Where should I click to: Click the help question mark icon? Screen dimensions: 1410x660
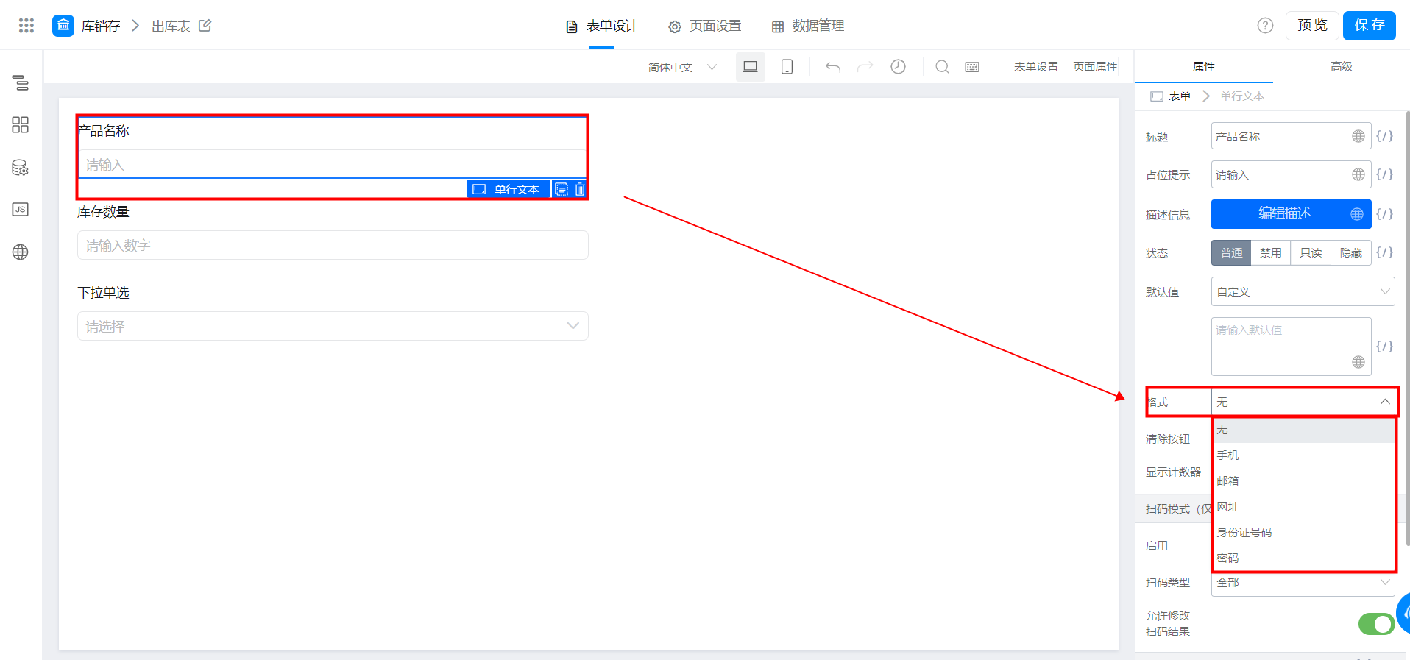(x=1265, y=26)
